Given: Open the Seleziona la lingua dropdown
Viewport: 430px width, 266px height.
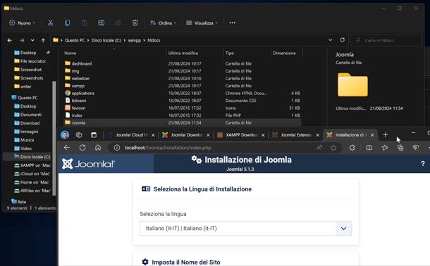Looking at the screenshot, I should click(x=246, y=228).
